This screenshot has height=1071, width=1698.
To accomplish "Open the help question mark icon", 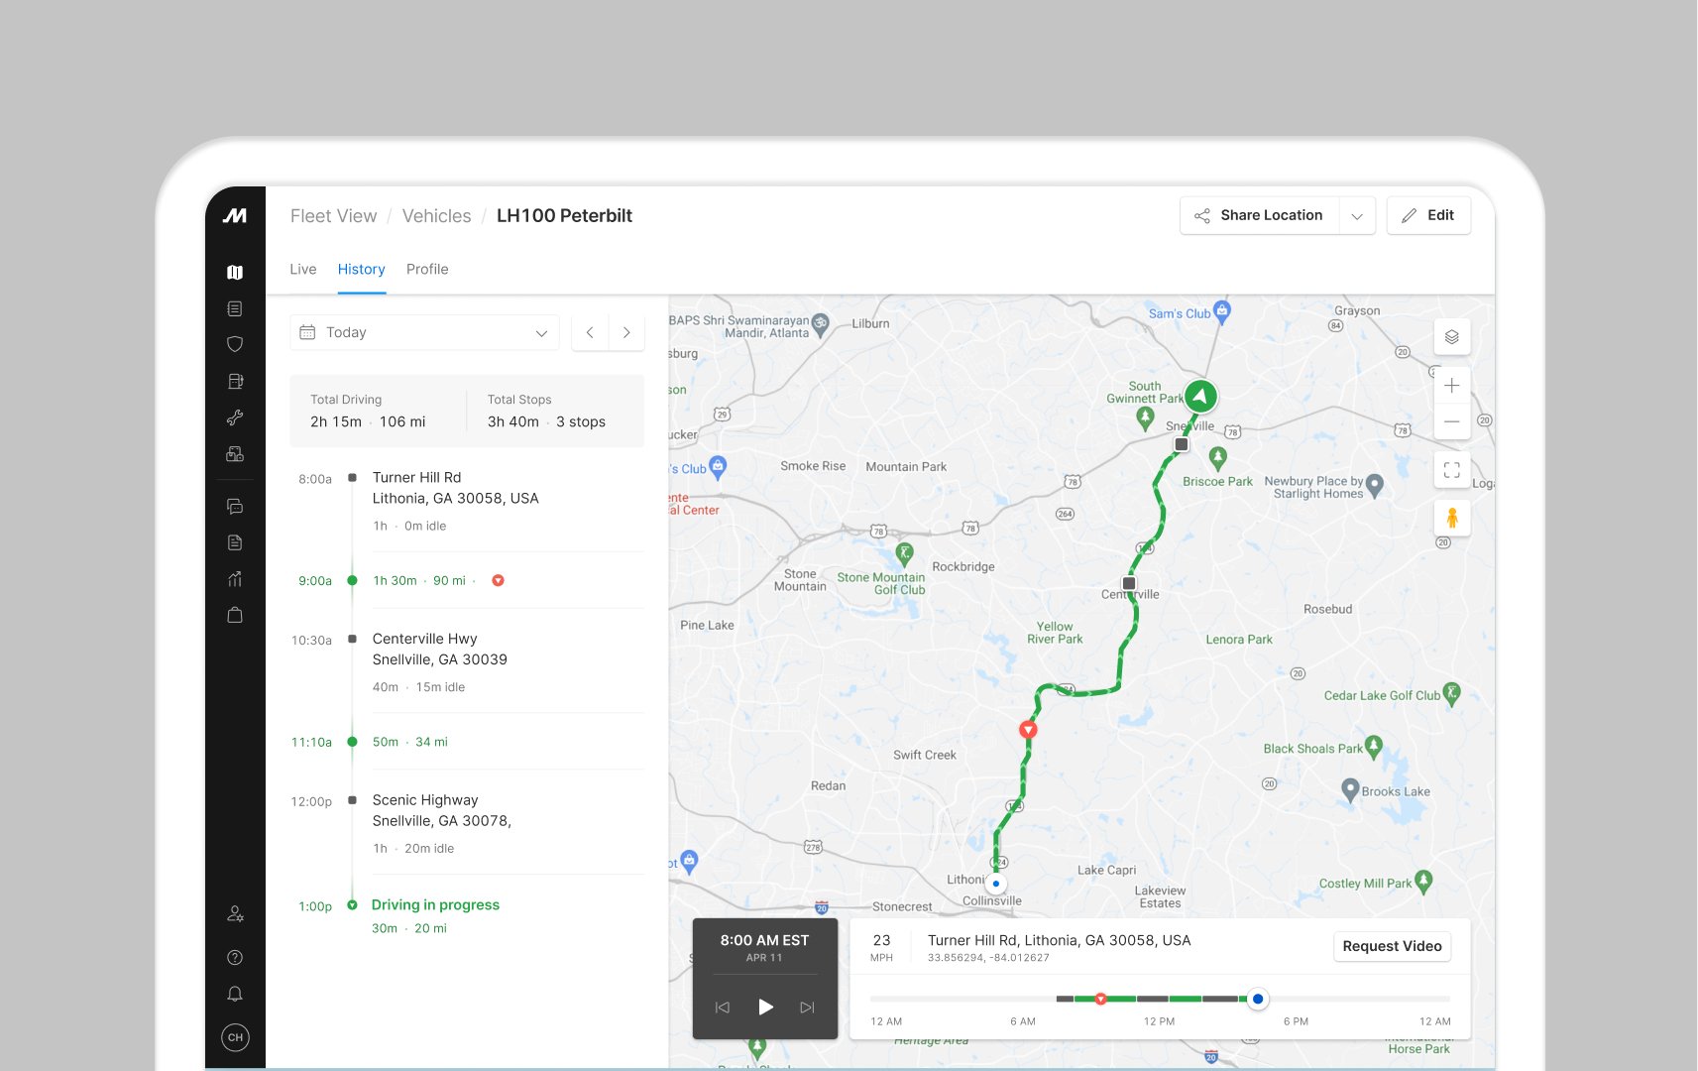I will pos(235,957).
